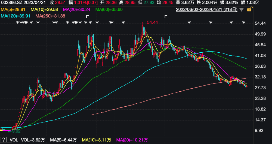Expand the gray triangle beside the date range
The height and width of the screenshot is (144, 272).
pos(241,10)
